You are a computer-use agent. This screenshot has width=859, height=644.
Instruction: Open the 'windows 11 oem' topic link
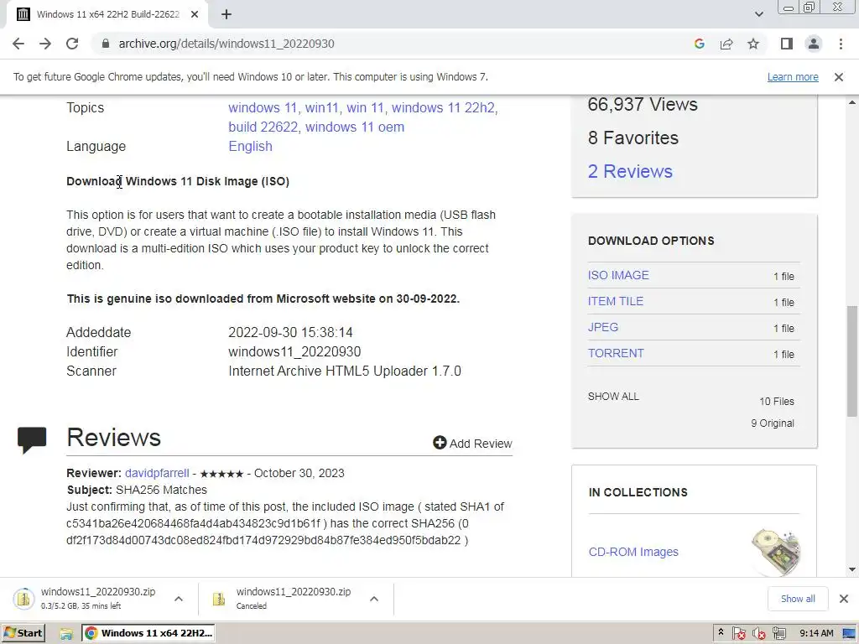355,127
